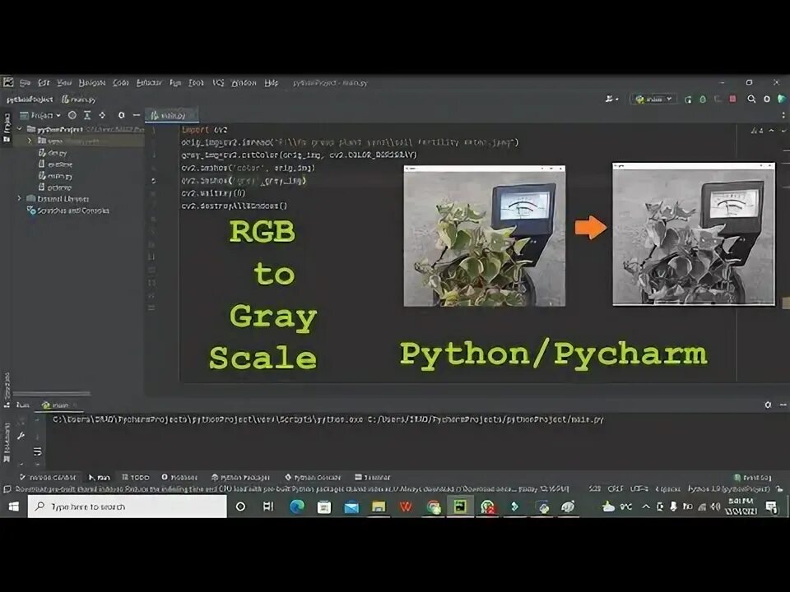Open the Window menu
The height and width of the screenshot is (592, 790).
click(x=244, y=82)
